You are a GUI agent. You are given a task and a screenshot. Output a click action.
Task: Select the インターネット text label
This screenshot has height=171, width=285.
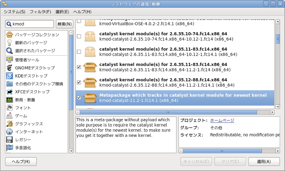[29, 132]
